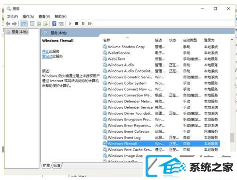This screenshot has height=180, width=237.
Task: Pause the service with the toolbar pause icon
Action: tap(83, 24)
